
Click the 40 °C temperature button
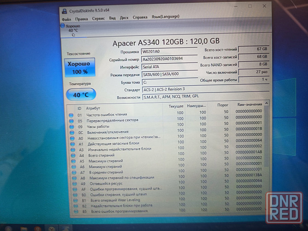pos(81,95)
